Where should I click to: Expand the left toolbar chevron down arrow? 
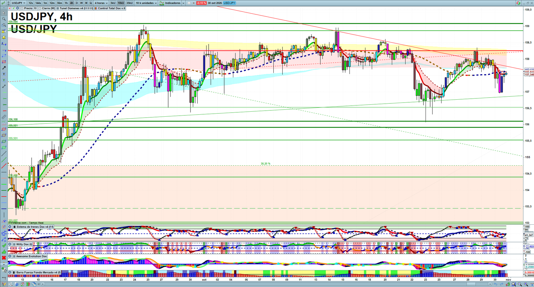tap(4, 264)
